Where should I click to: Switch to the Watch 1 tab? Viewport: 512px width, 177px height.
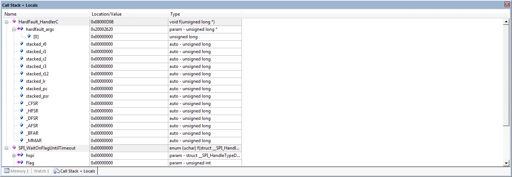pyautogui.click(x=41, y=171)
